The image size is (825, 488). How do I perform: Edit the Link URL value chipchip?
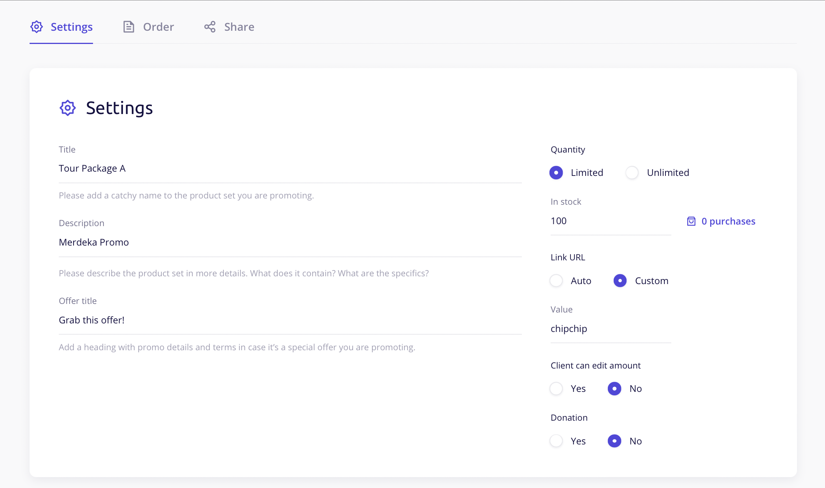(611, 329)
